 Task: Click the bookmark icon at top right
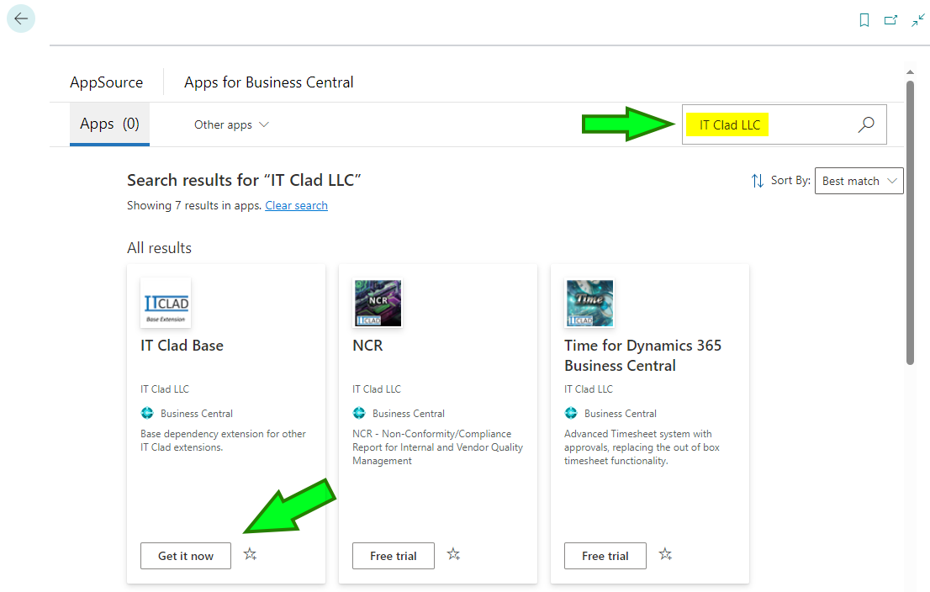point(864,19)
